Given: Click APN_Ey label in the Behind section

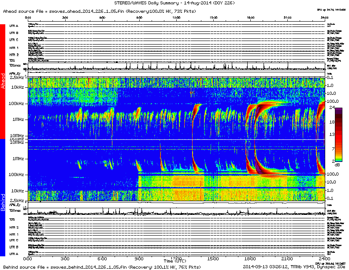Looking at the screenshot, I should click(x=15, y=205).
